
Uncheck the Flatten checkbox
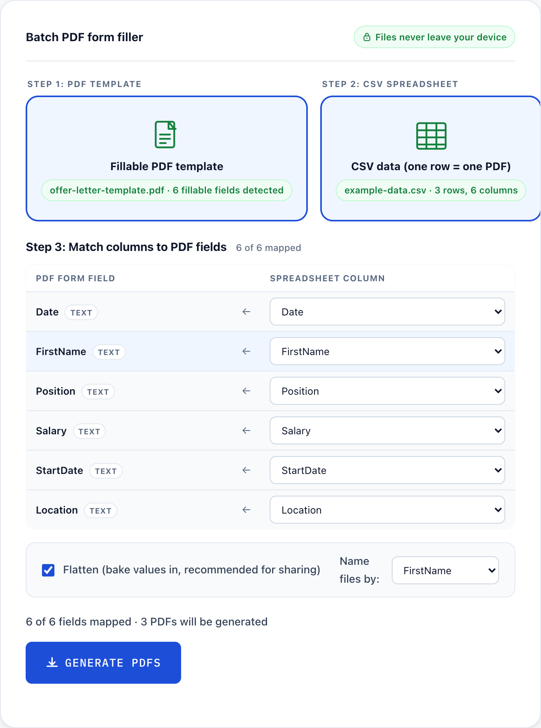[48, 570]
